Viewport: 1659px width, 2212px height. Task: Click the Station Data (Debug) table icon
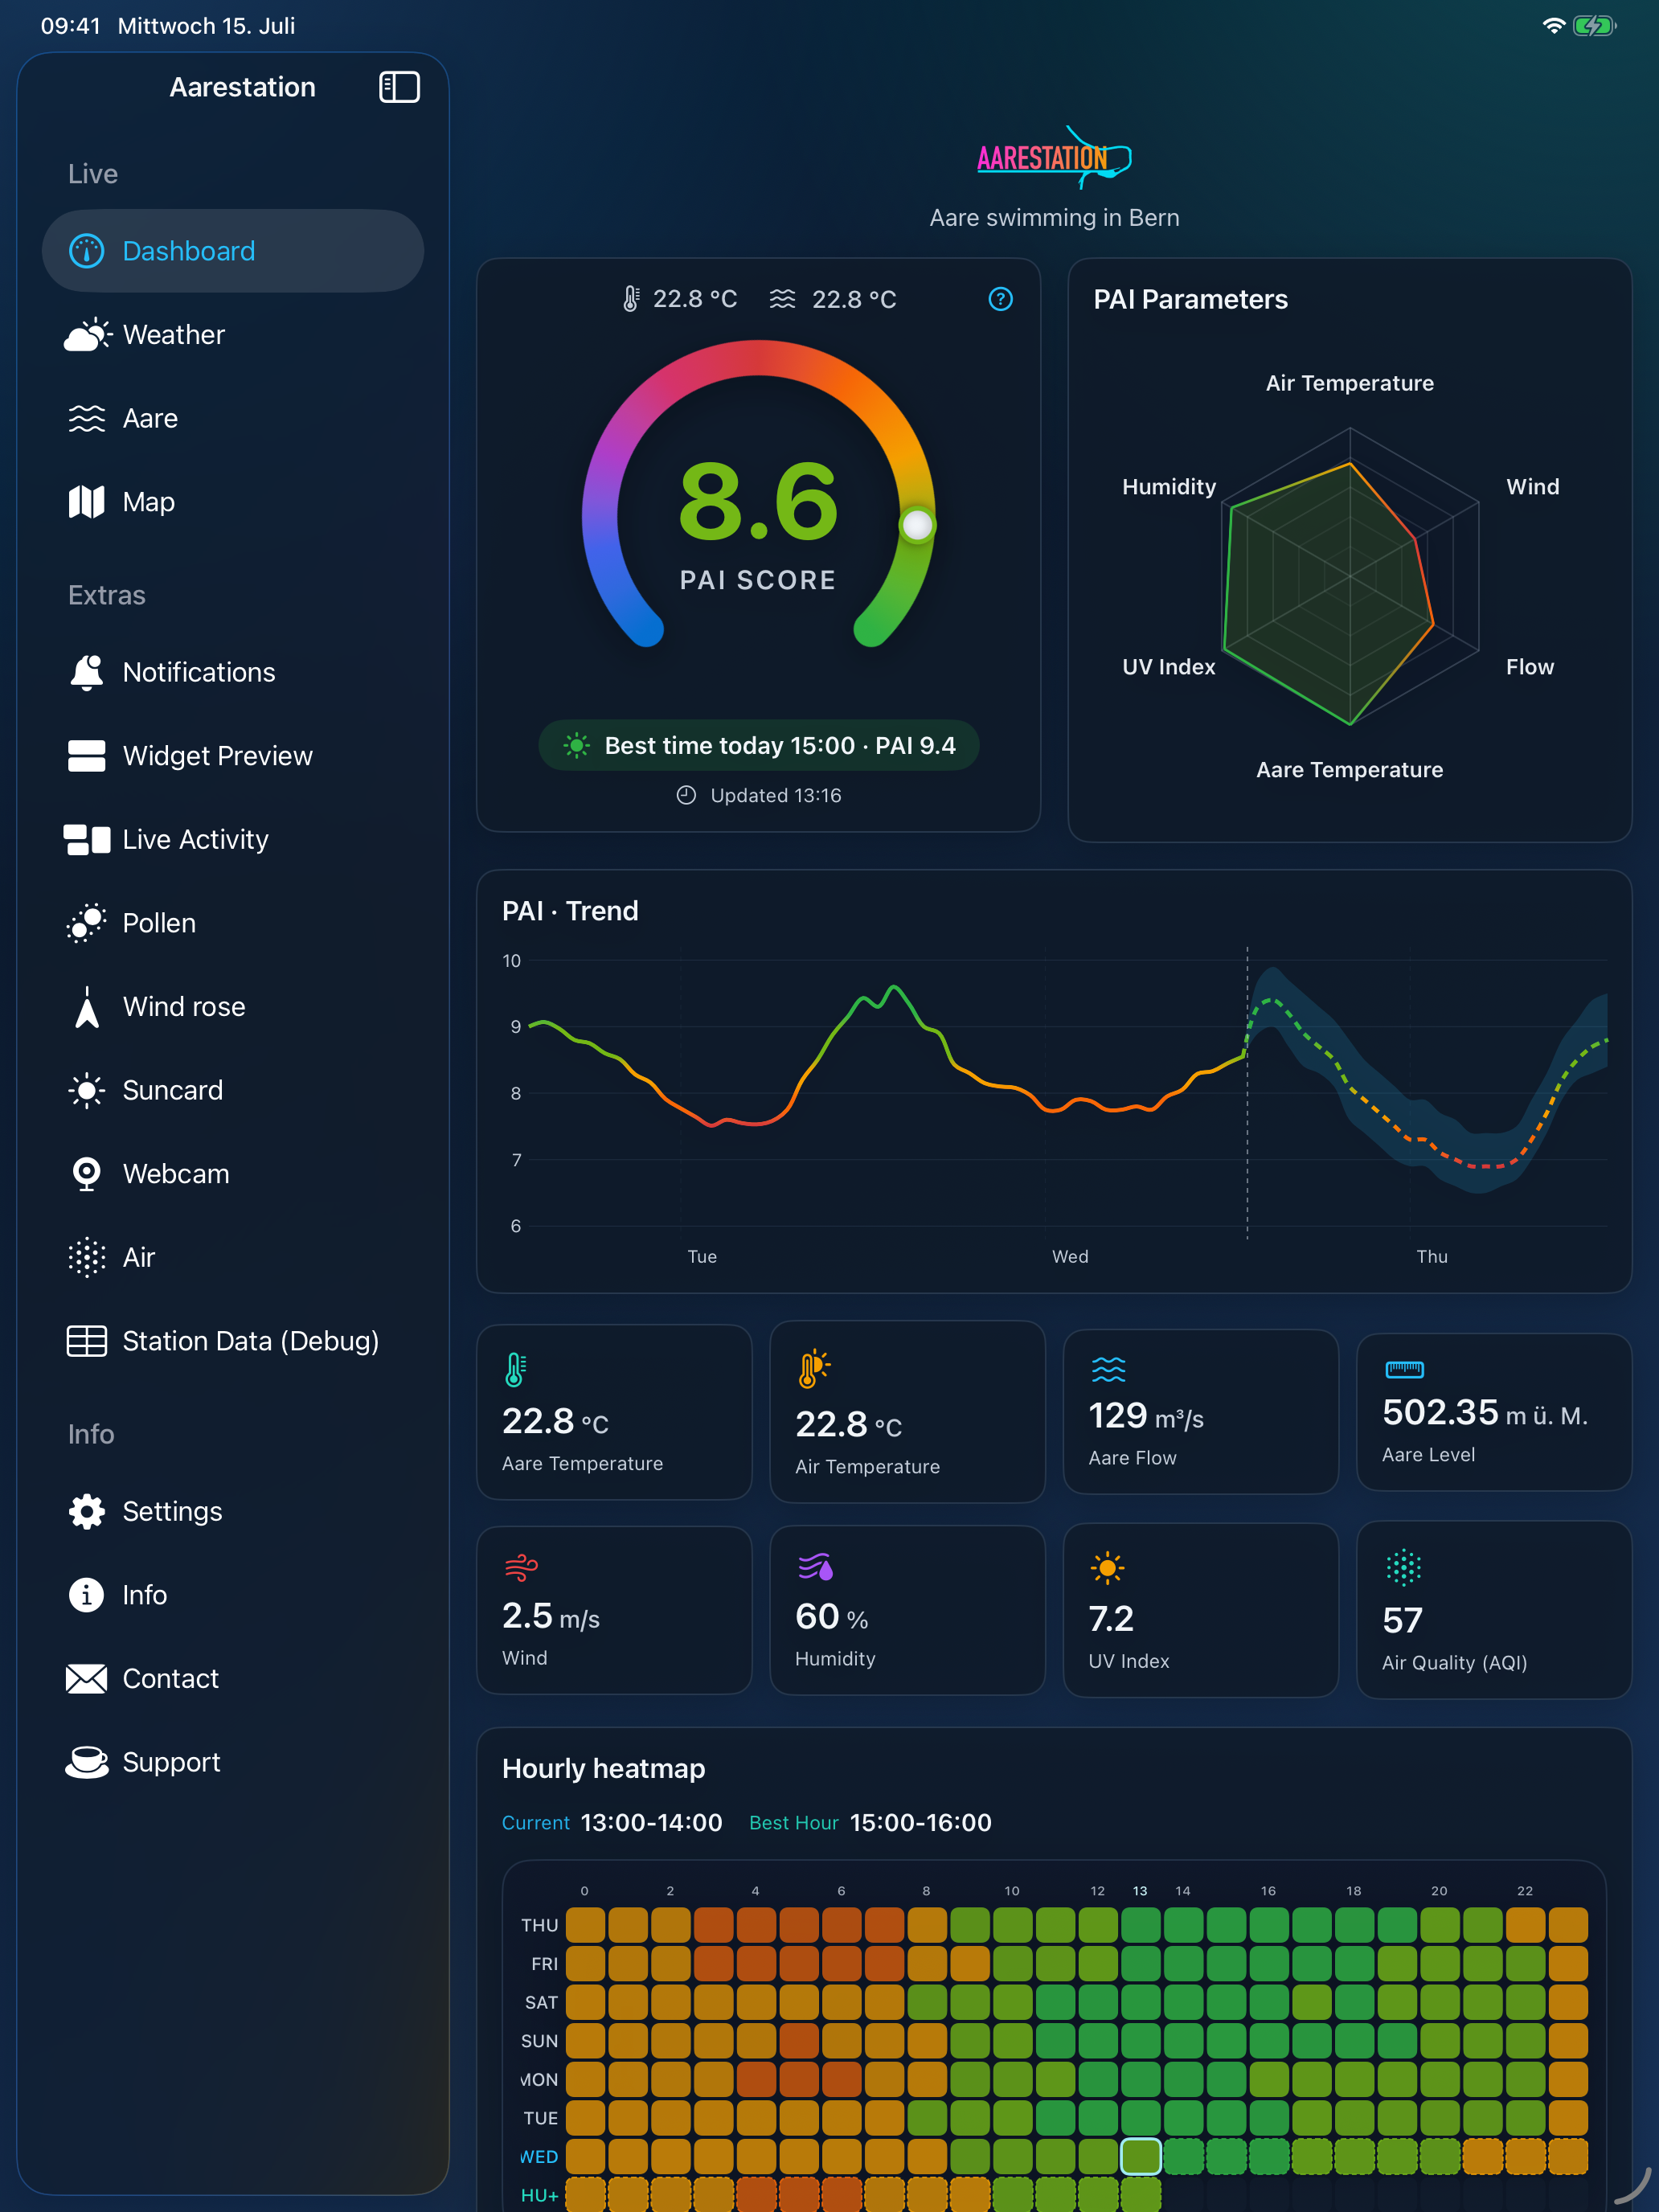click(87, 1341)
